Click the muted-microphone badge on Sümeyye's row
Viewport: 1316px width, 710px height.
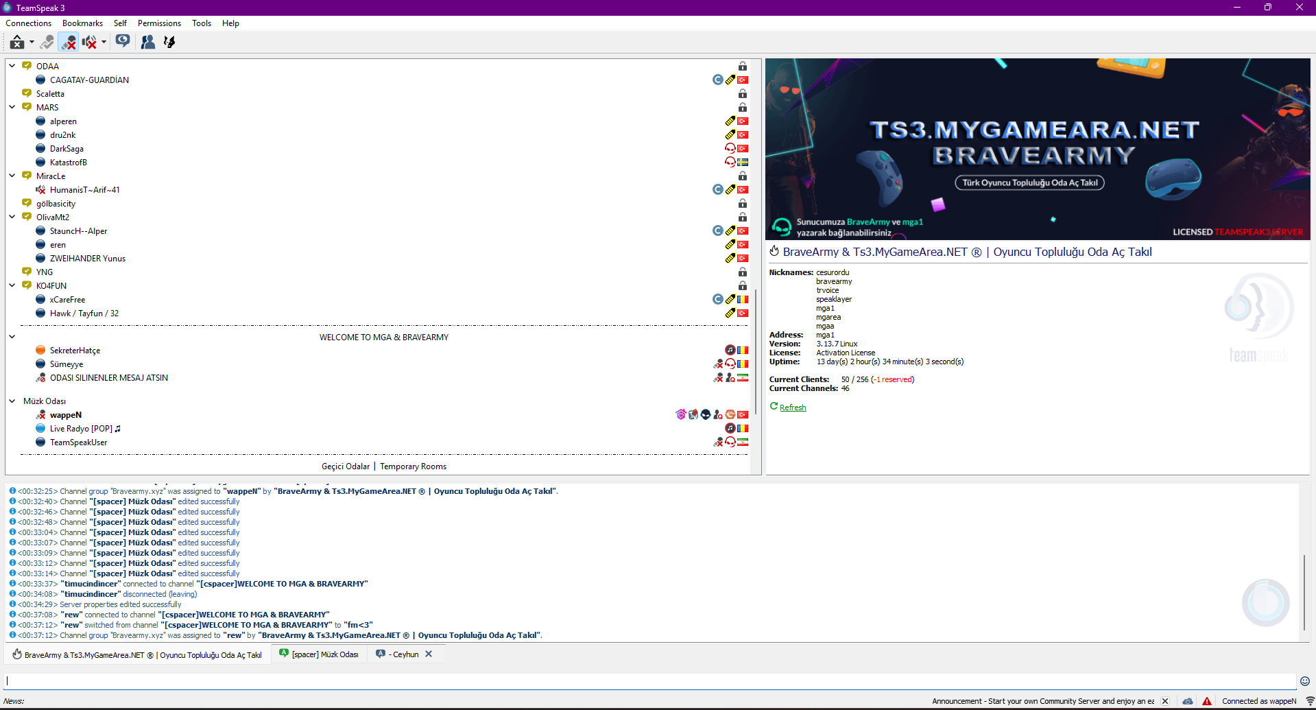click(x=718, y=364)
